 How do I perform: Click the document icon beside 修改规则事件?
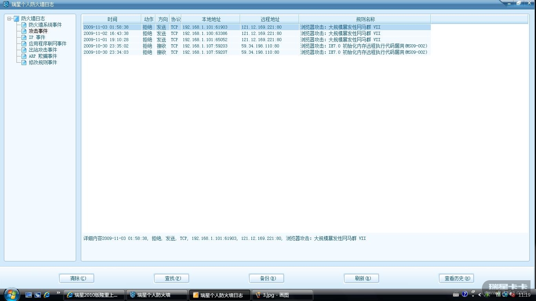click(x=24, y=62)
